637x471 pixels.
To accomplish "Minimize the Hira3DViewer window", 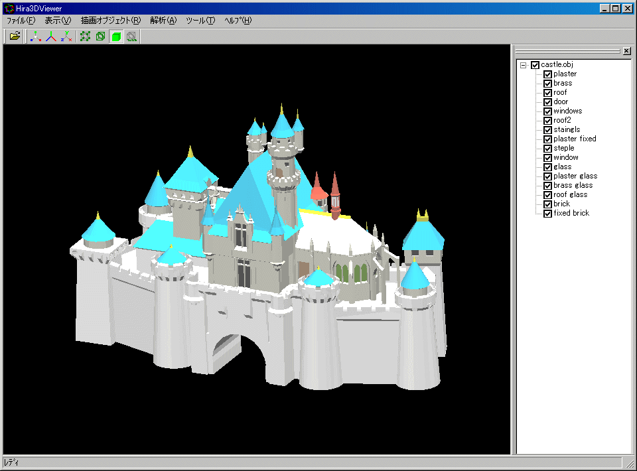I will pyautogui.click(x=604, y=9).
